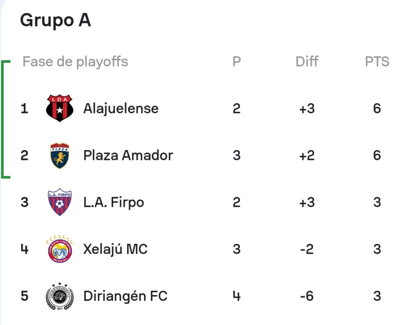
Task: Click the Xelajú MC club badge
Action: pos(60,249)
